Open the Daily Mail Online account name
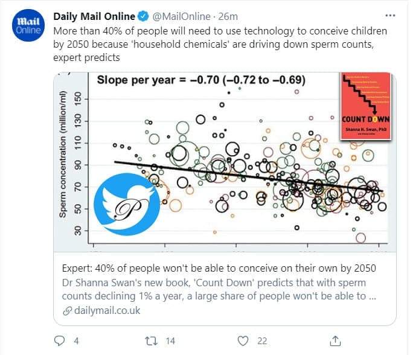The width and height of the screenshot is (413, 355). [x=94, y=16]
